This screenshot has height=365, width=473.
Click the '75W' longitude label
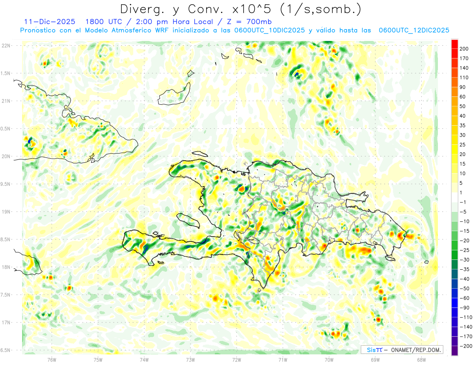(98, 359)
